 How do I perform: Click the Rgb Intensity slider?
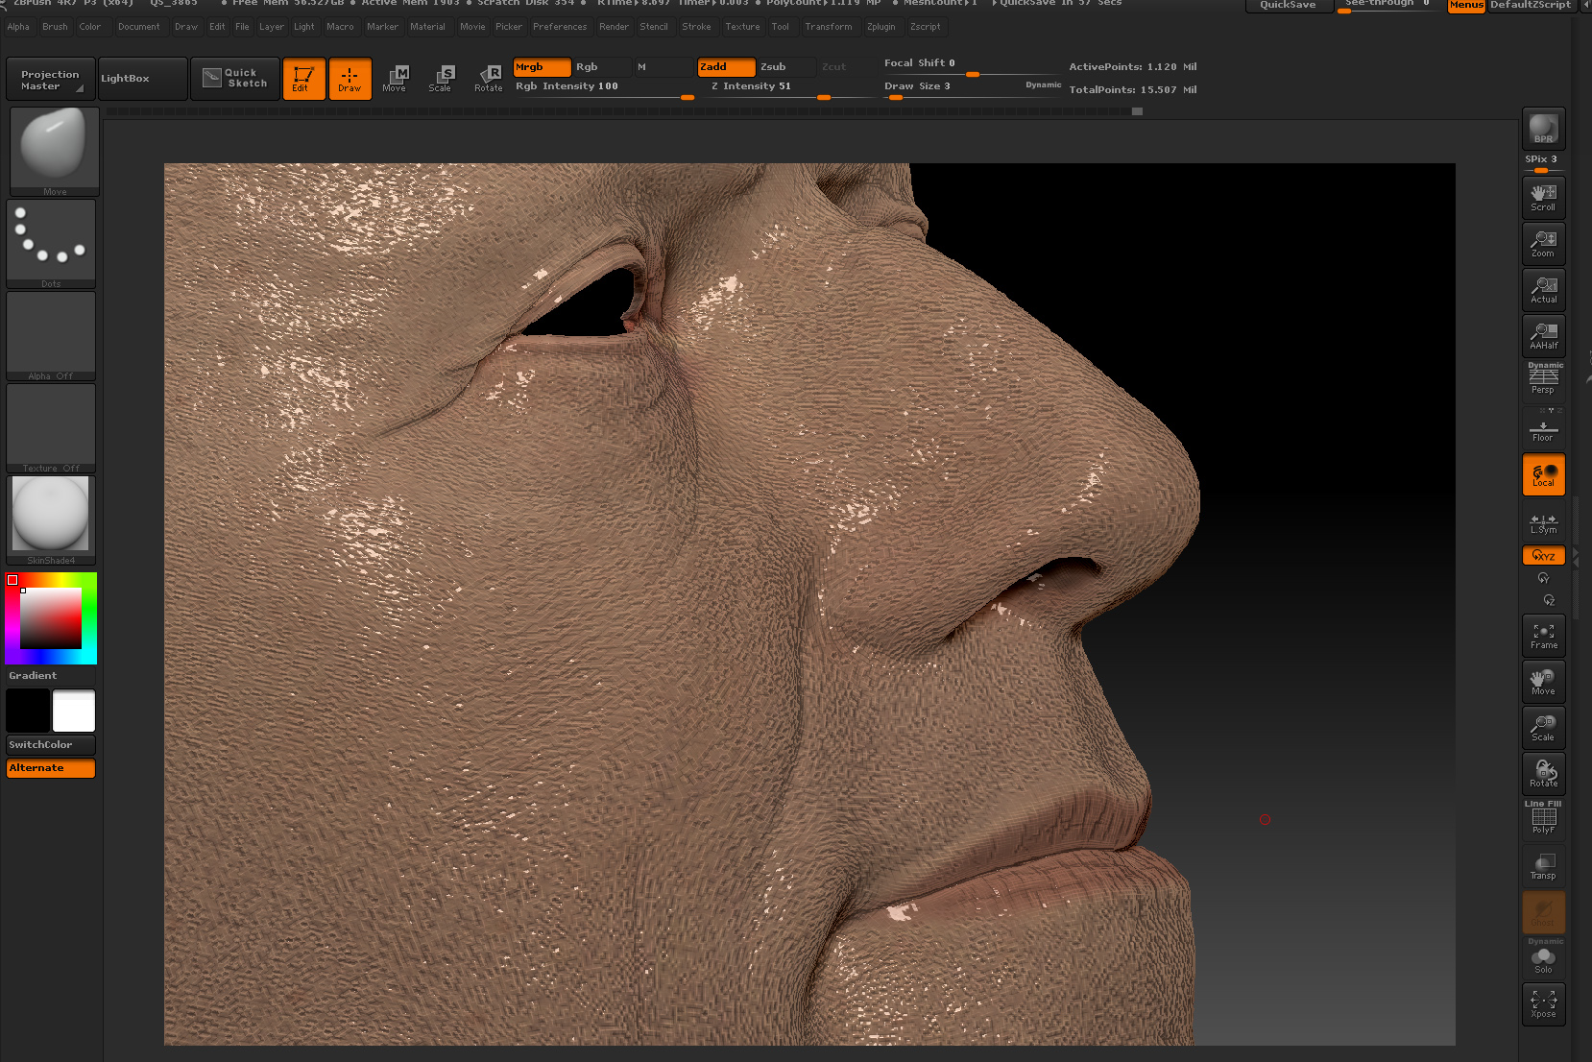[604, 88]
